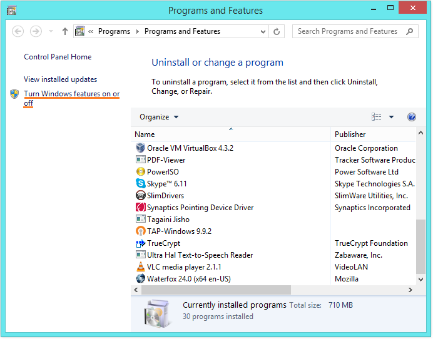The height and width of the screenshot is (339, 433).
Task: Click the Waterfox globe icon
Action: point(141,278)
